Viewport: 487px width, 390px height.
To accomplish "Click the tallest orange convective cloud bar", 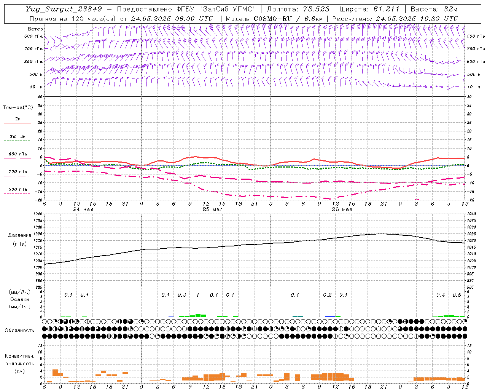I will [x=55, y=373].
